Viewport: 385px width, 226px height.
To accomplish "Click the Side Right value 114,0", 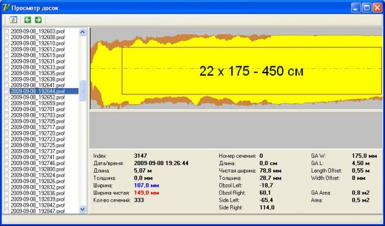I will click(267, 207).
